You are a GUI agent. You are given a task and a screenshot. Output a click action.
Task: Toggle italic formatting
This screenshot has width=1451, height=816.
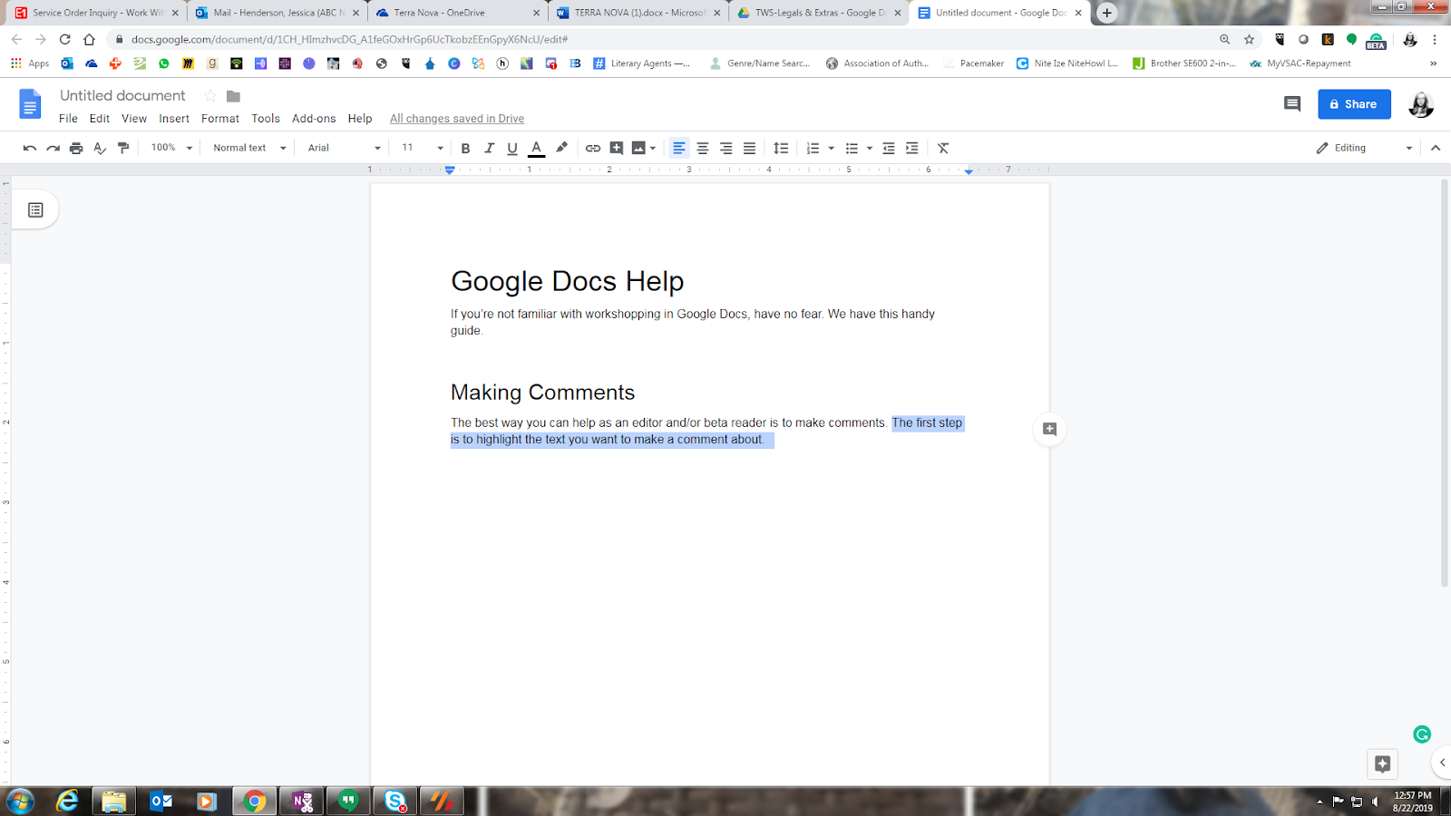point(489,148)
